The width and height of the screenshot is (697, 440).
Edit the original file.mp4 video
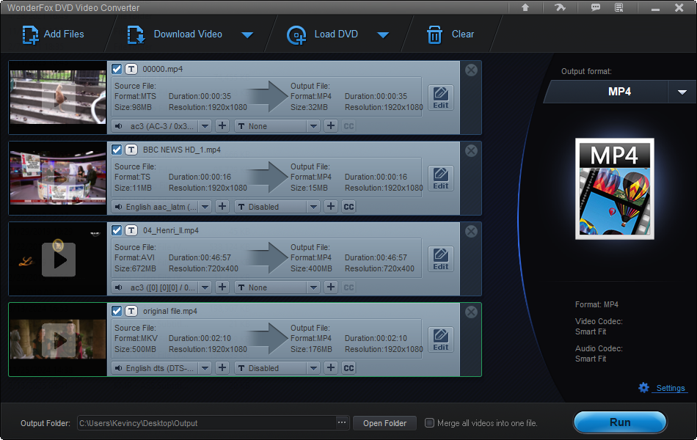441,340
